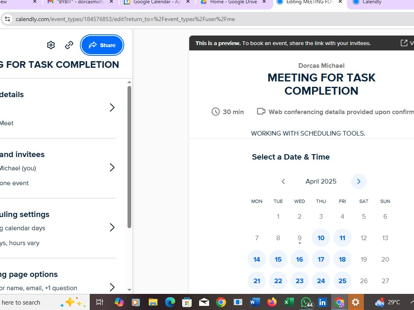Open Excel from the taskbar
The height and width of the screenshot is (310, 414).
click(x=289, y=302)
